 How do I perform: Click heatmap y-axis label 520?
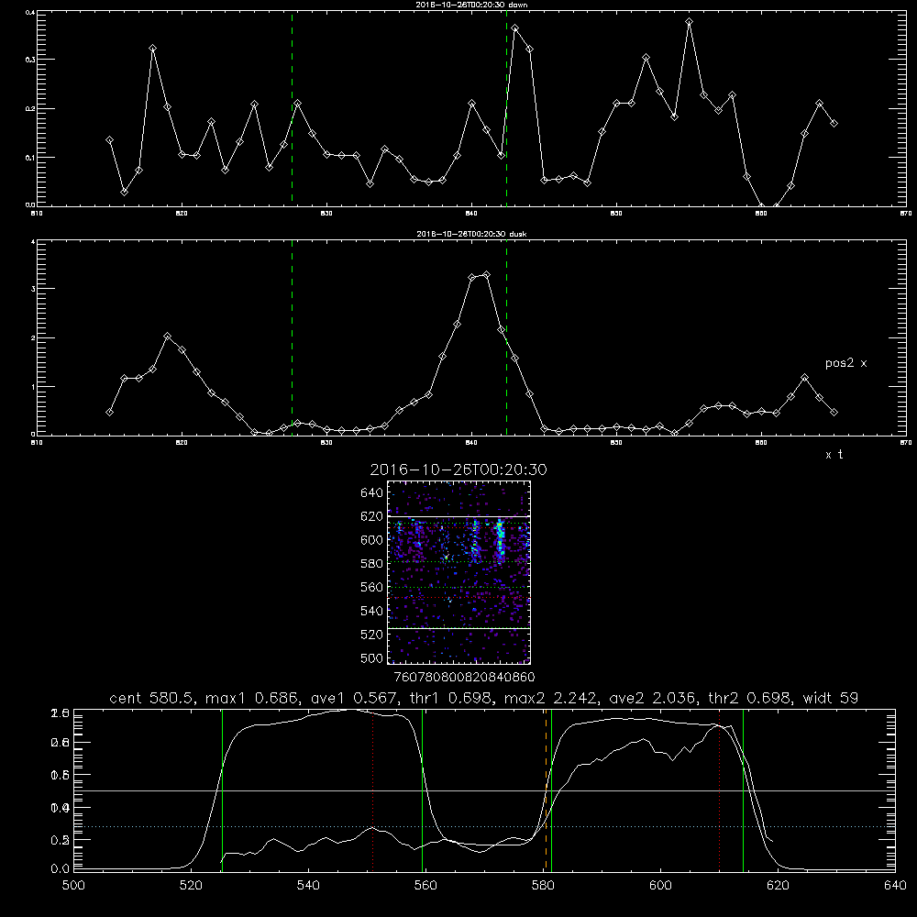tap(372, 635)
